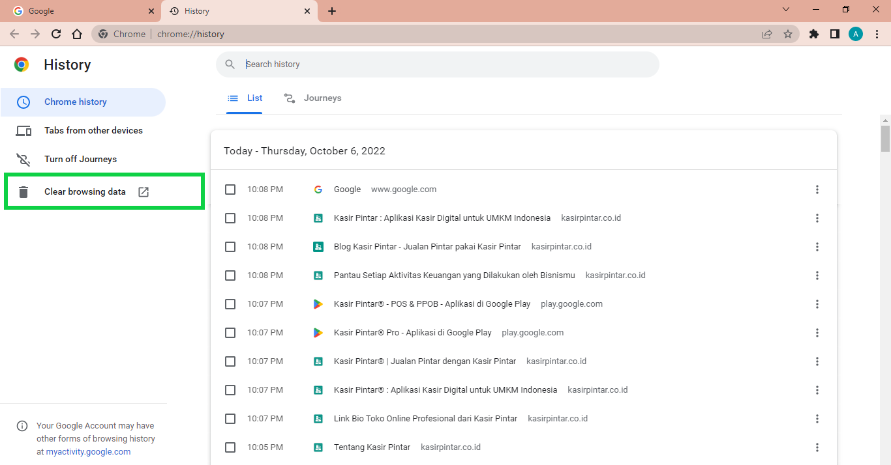Focus the Search history field

pyautogui.click(x=438, y=64)
